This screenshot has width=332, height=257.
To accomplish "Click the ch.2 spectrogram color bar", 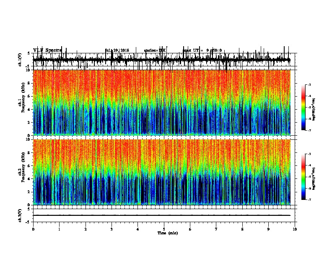I will pyautogui.click(x=303, y=177).
